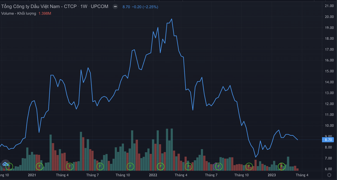Click the blue 8.70 current price tag on axis
The image size is (337, 180).
(x=328, y=139)
